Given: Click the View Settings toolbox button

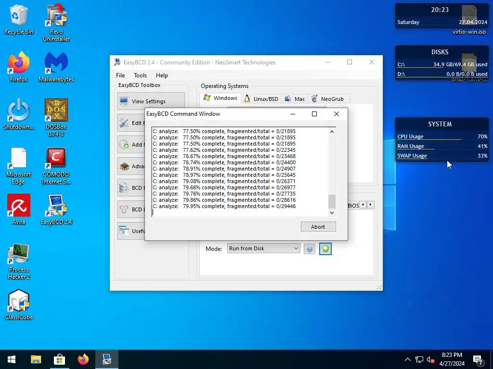Looking at the screenshot, I should pyautogui.click(x=151, y=101).
